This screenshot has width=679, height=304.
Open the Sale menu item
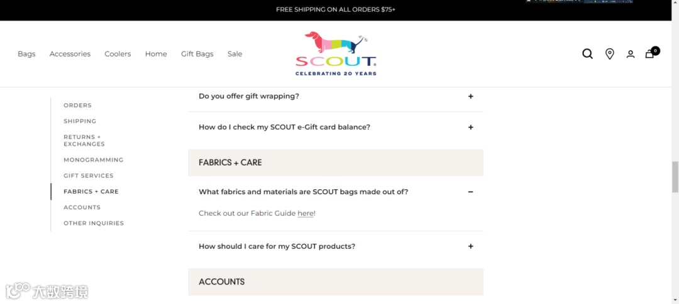(x=235, y=54)
